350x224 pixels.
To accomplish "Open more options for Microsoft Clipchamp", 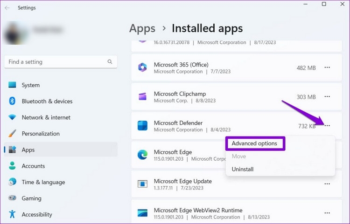I will pos(327,97).
